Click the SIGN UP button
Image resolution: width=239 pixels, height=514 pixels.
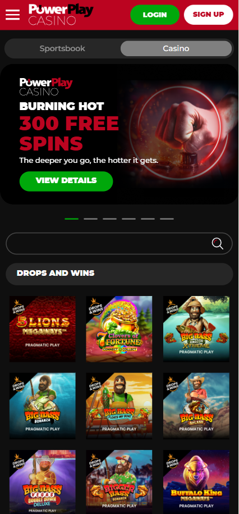[x=209, y=15]
